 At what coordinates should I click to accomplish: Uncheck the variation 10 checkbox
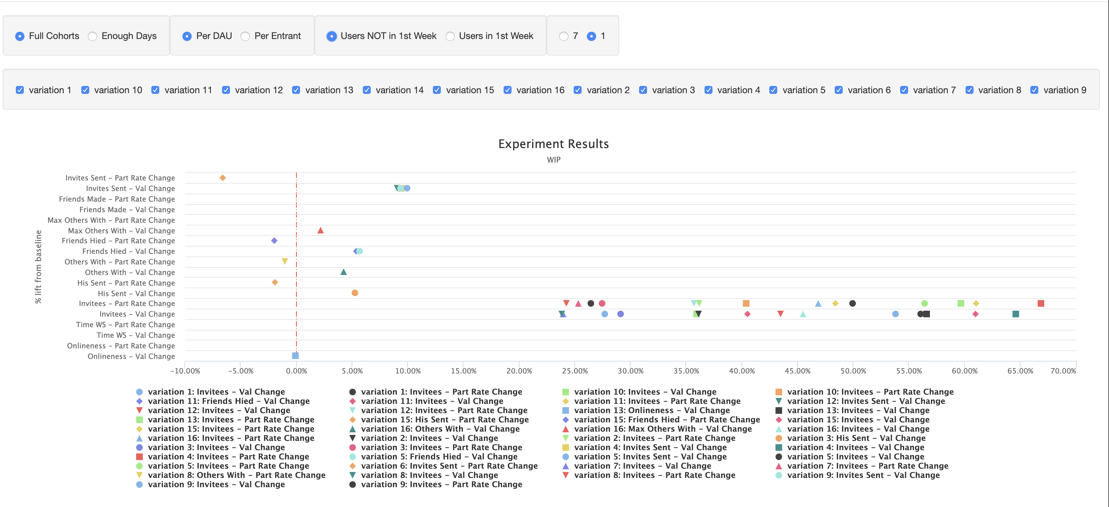(x=85, y=90)
